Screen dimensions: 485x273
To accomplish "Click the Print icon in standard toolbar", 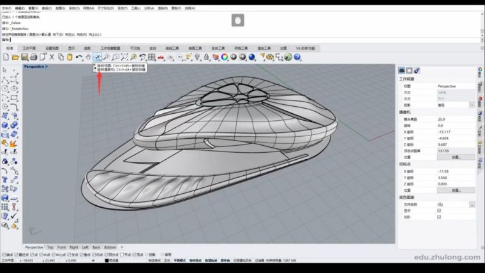I will pos(33,57).
